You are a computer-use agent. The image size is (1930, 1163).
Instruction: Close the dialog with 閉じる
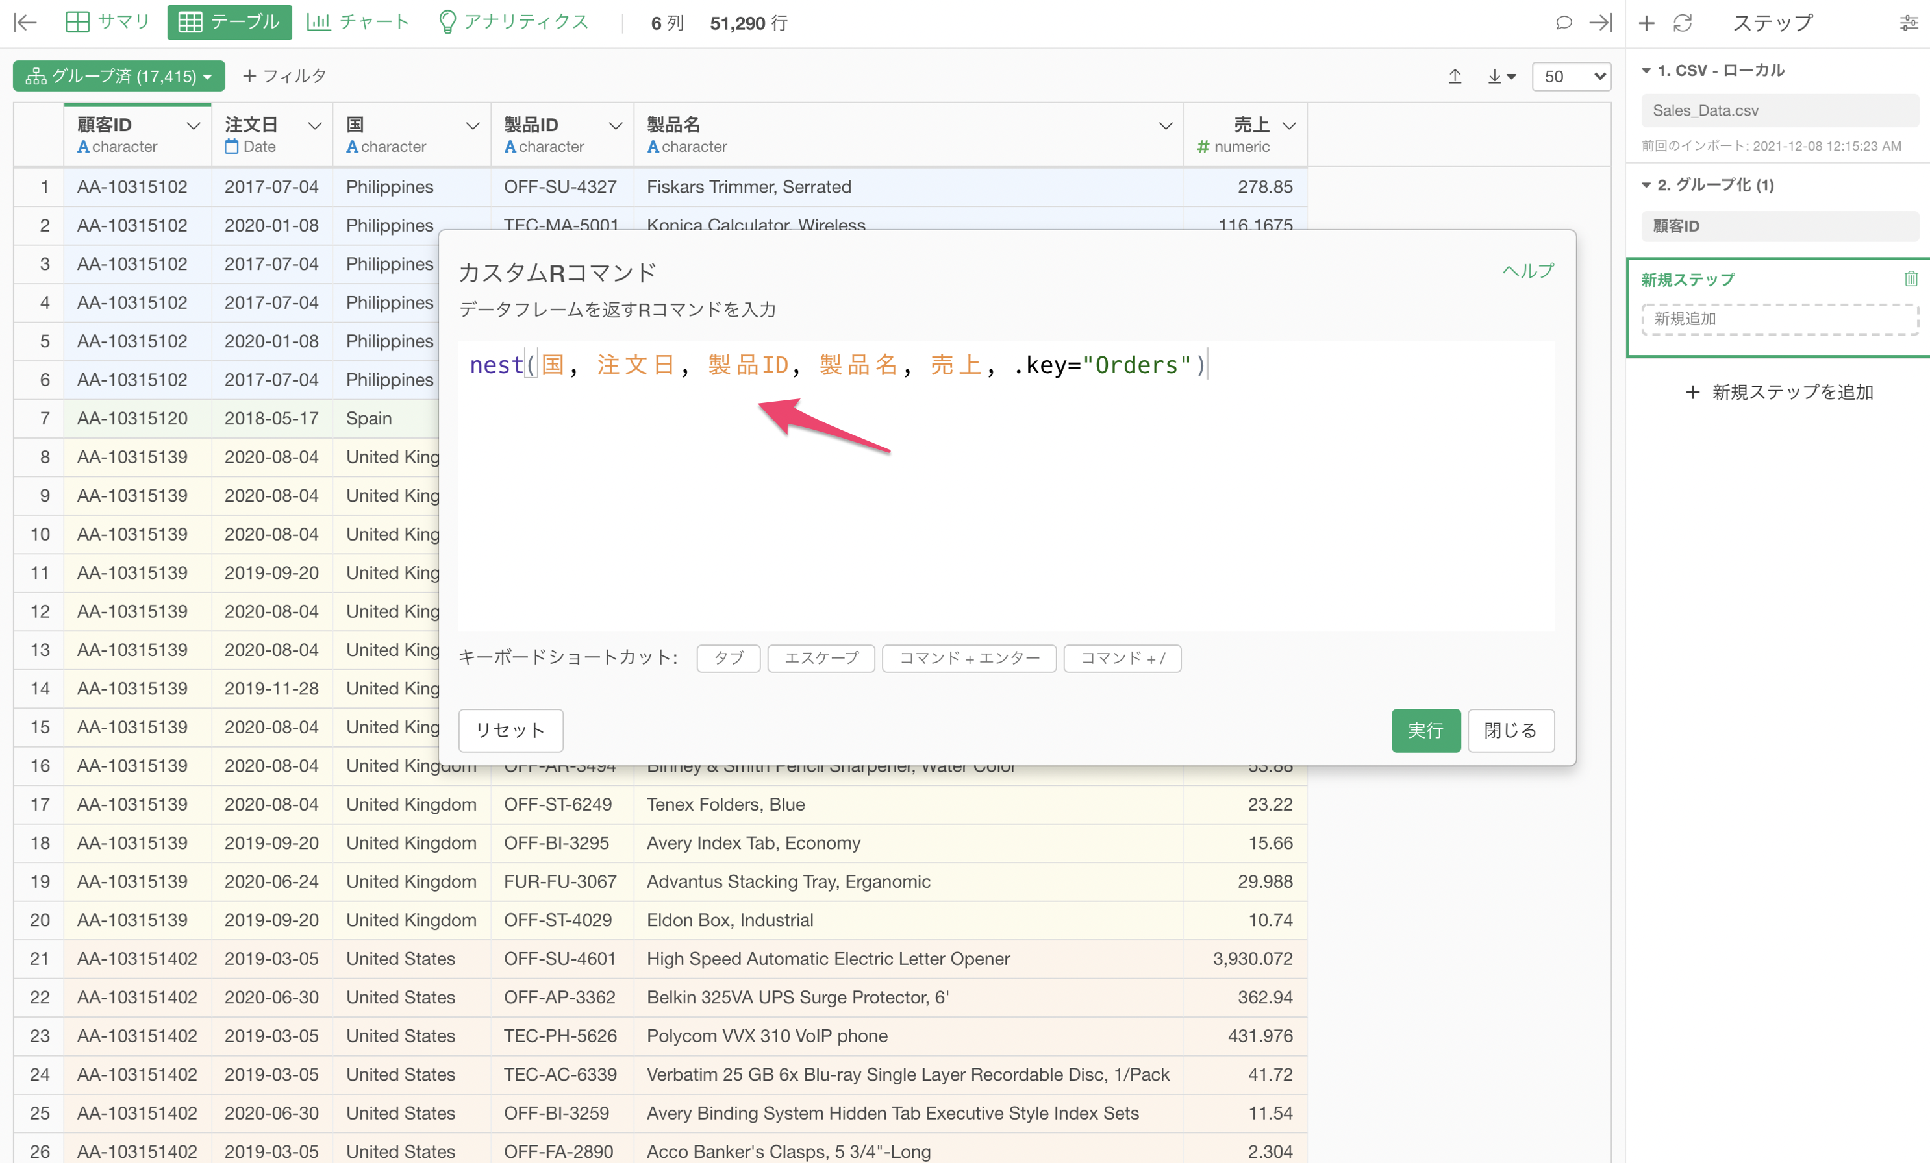(1510, 730)
